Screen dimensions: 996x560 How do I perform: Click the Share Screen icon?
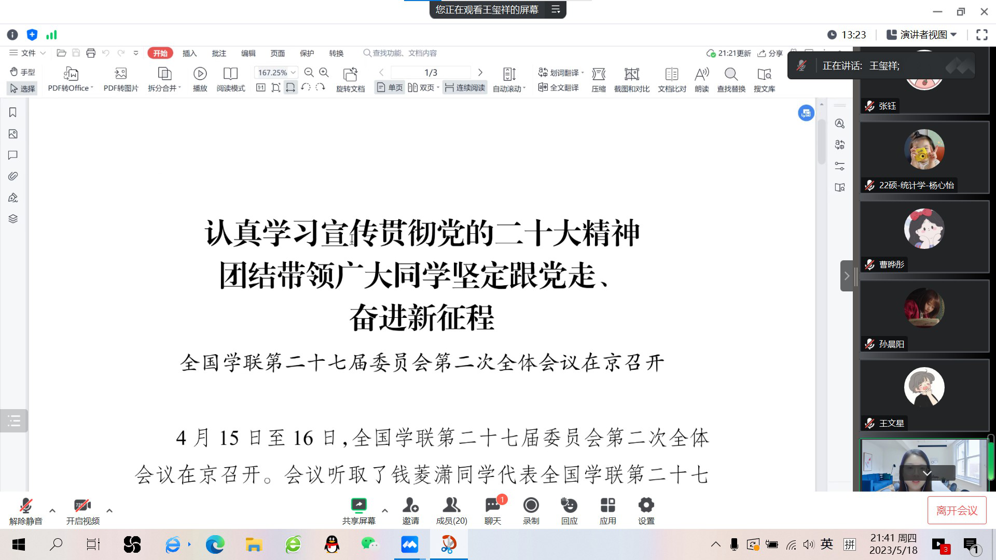[x=358, y=506]
